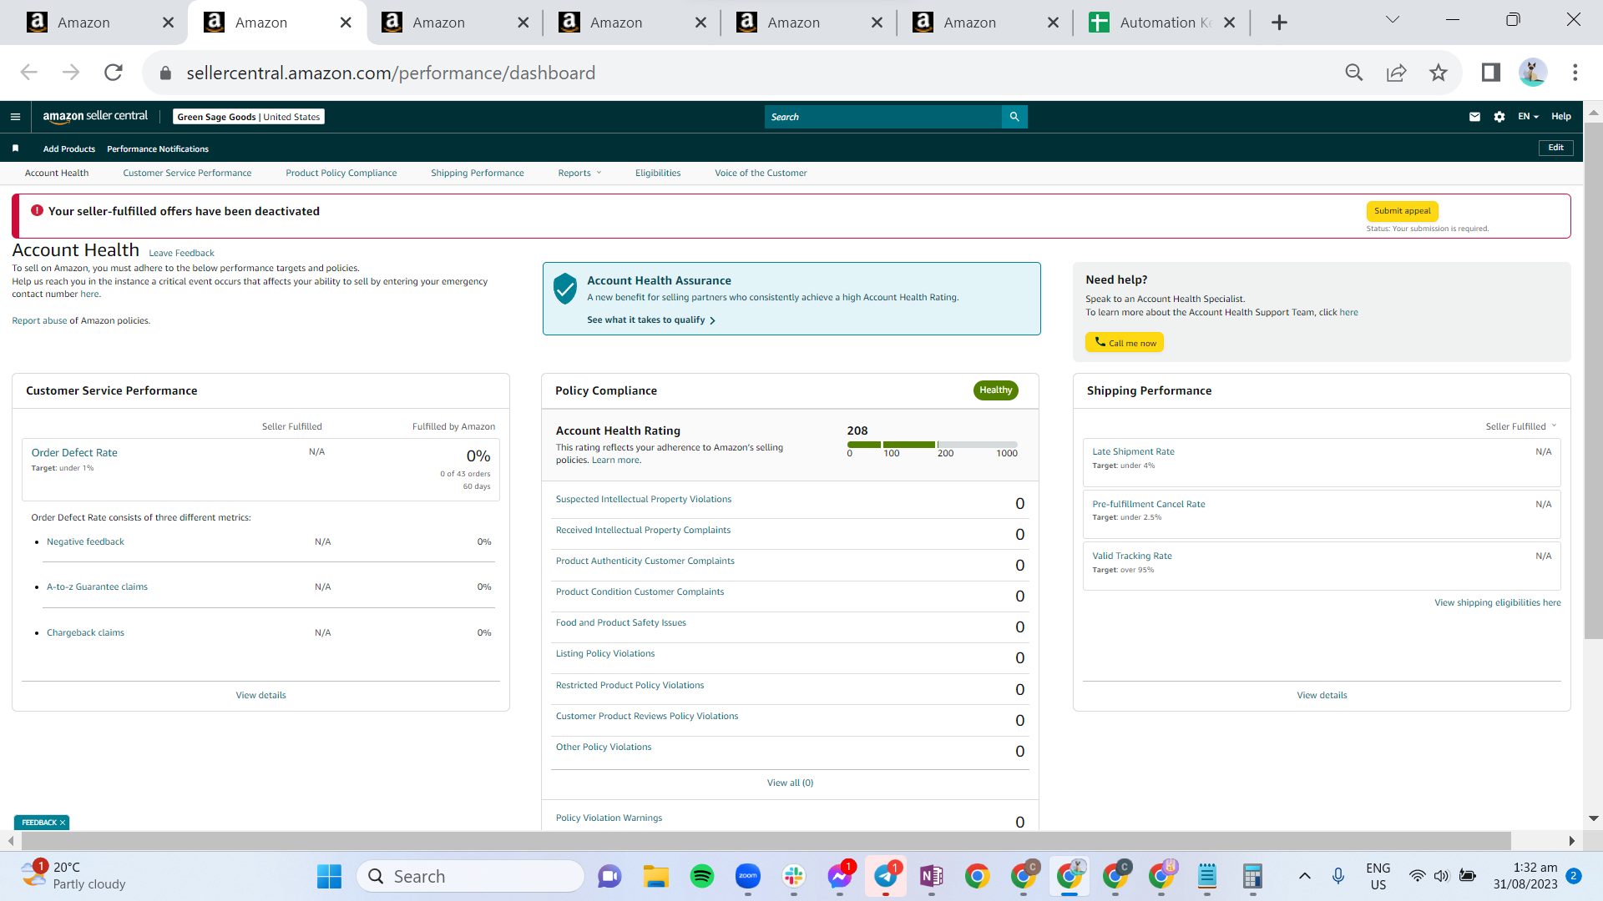Show hidden system tray icons
The height and width of the screenshot is (901, 1603).
[x=1304, y=876]
